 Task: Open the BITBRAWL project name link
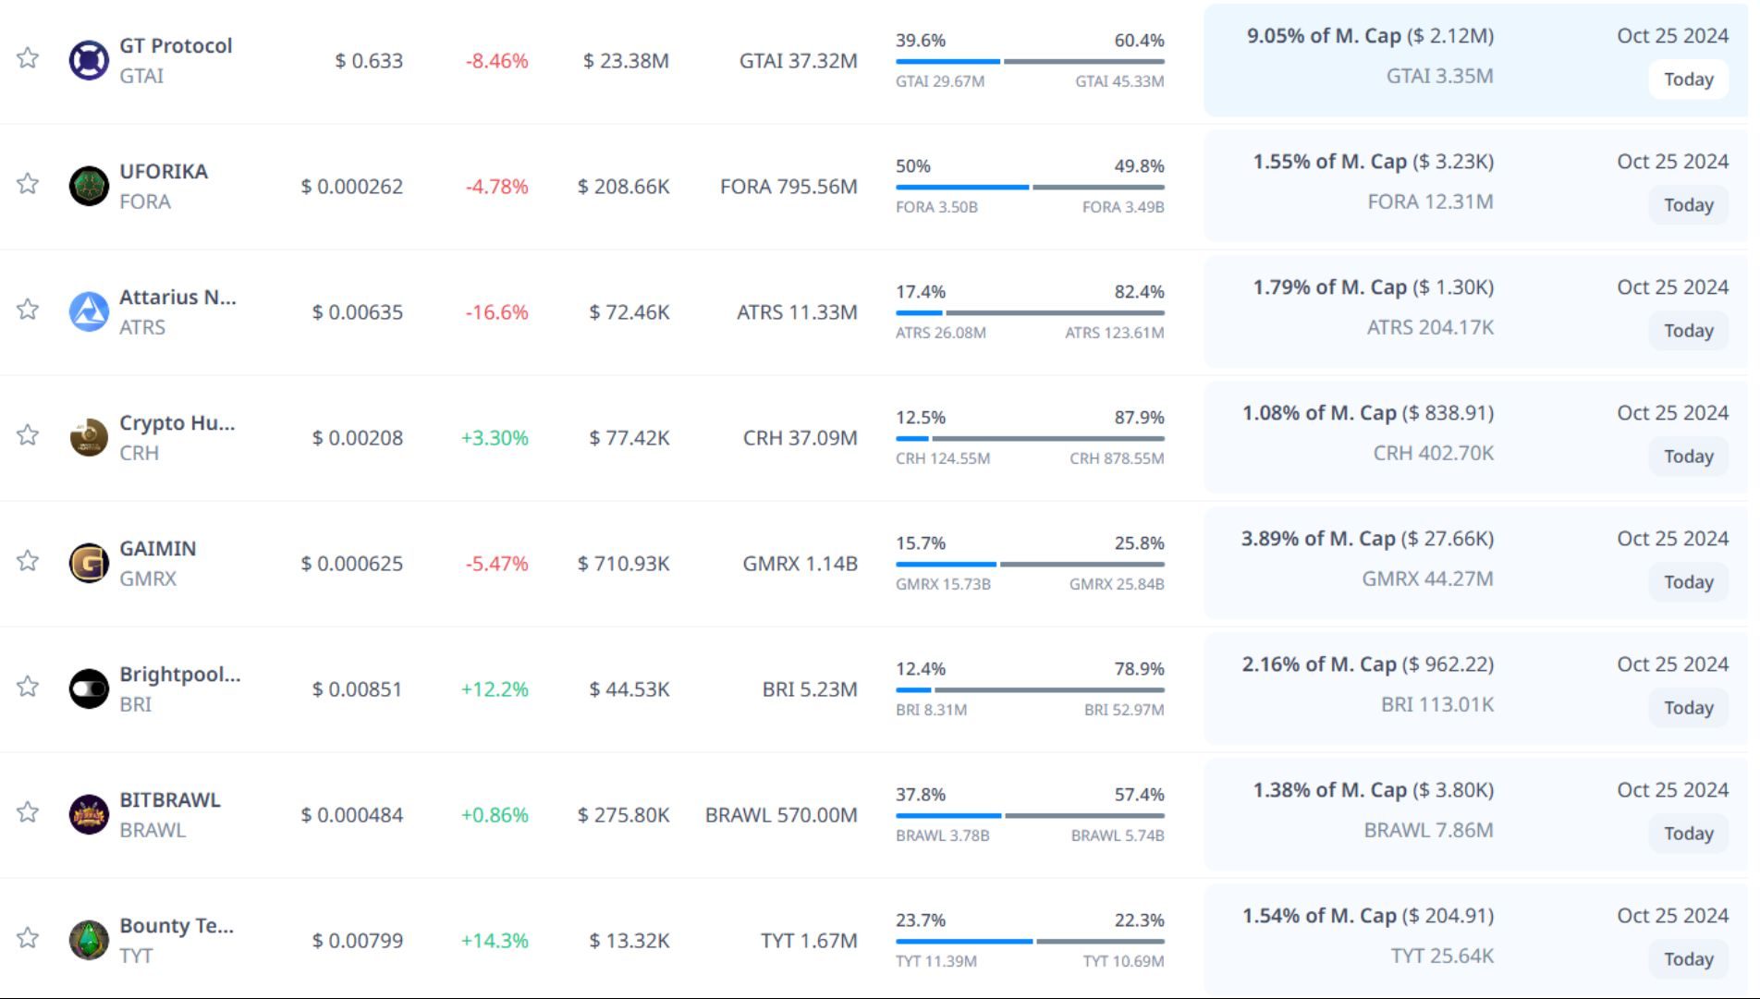coord(170,800)
